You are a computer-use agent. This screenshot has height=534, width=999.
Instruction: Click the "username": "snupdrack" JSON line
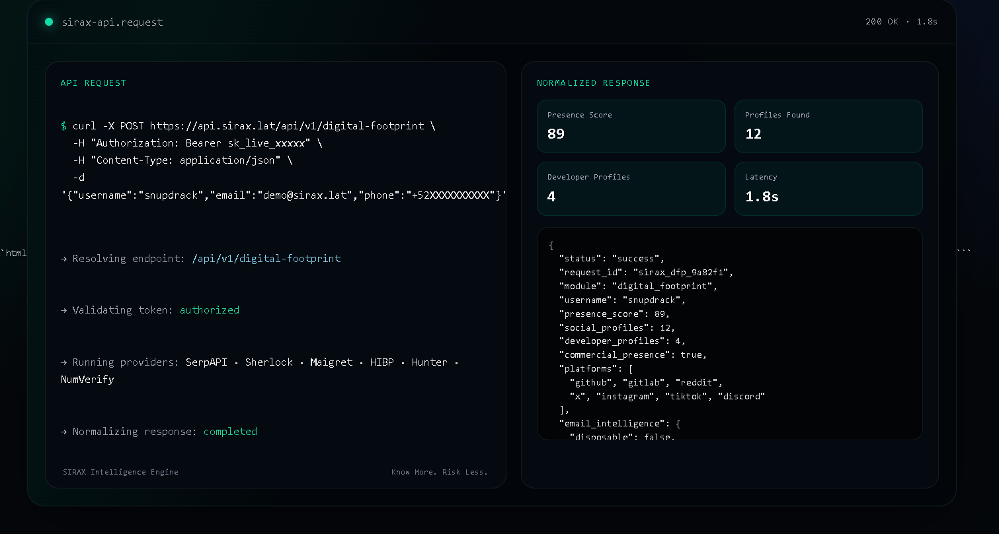click(x=623, y=300)
